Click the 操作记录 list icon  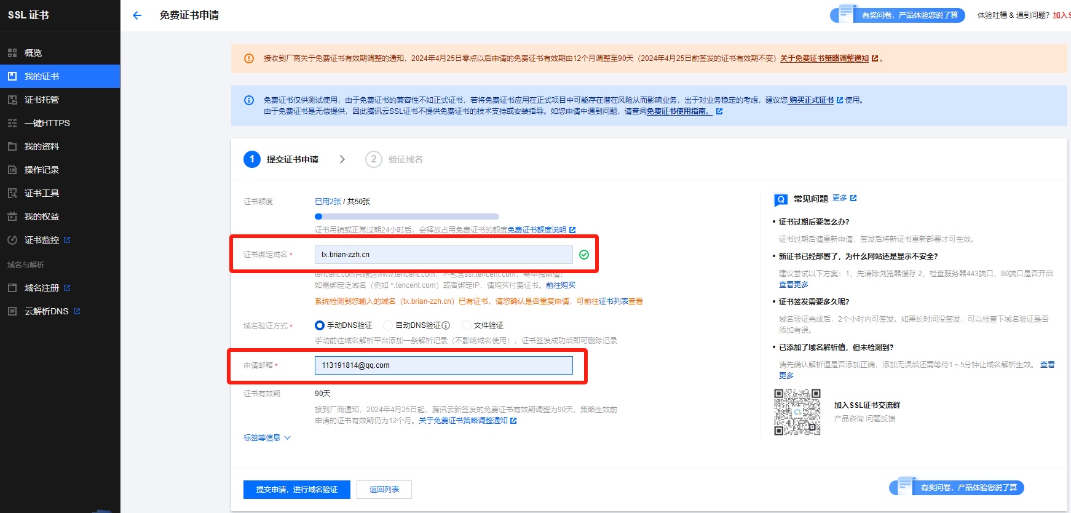12,170
